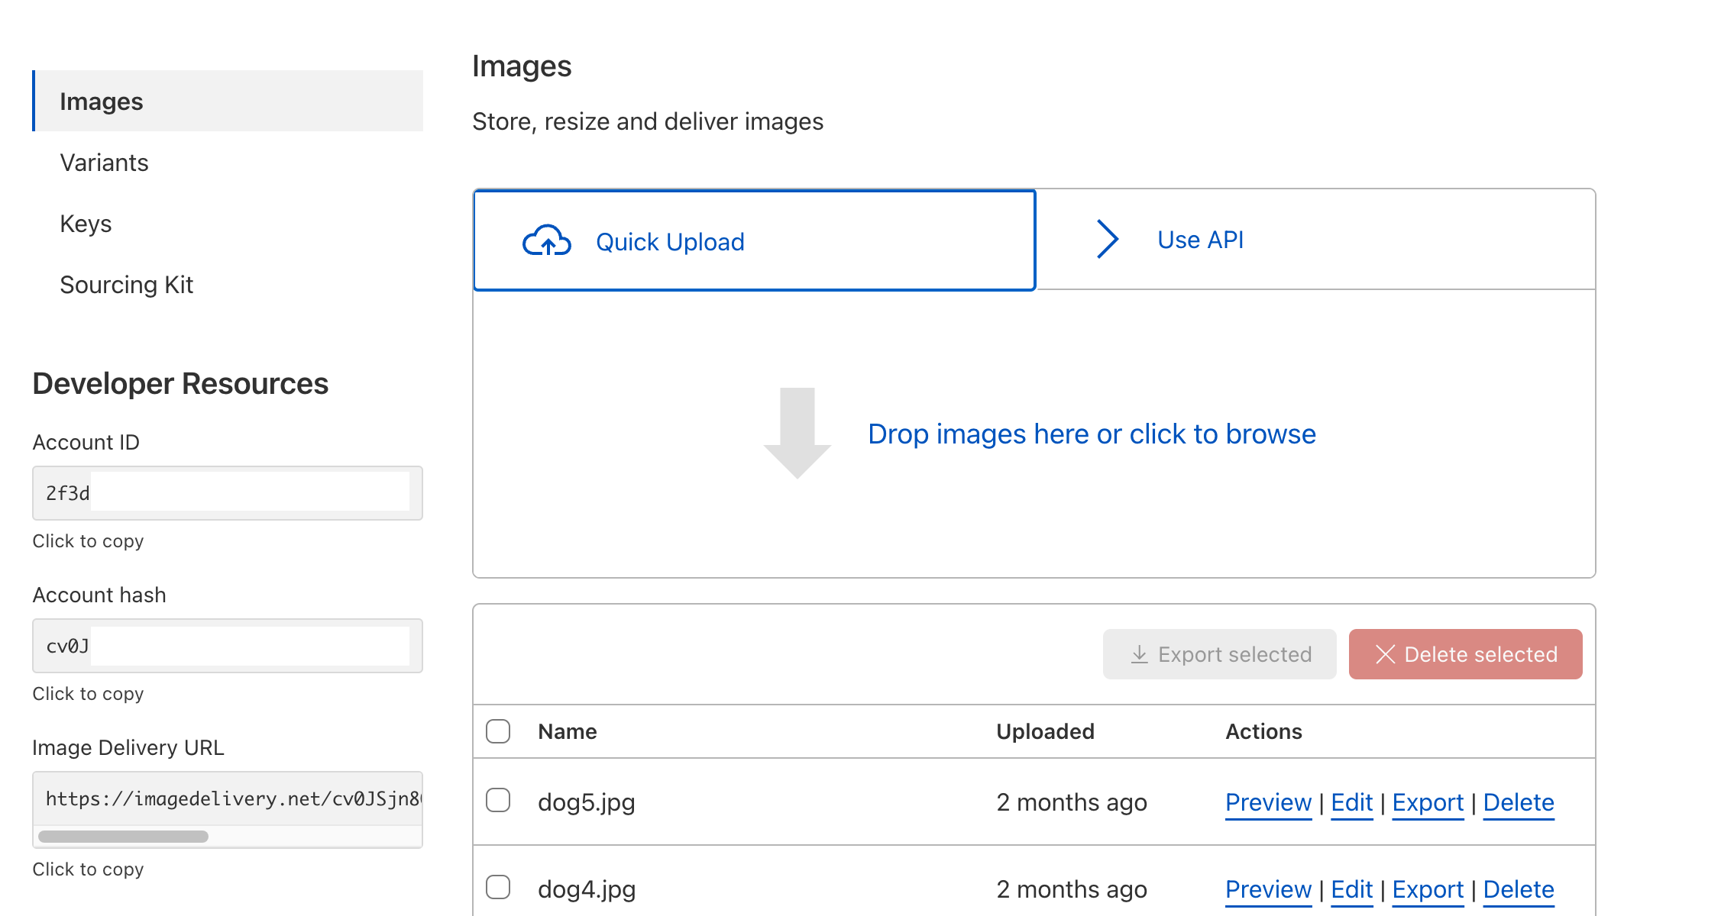The height and width of the screenshot is (916, 1734).
Task: Click the scrollbar under Image Delivery URL
Action: pyautogui.click(x=125, y=836)
